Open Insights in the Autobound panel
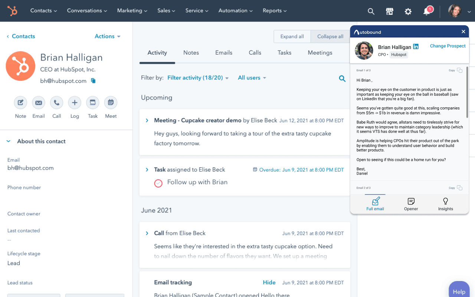Viewport: 475px width, 297px height. pyautogui.click(x=445, y=204)
